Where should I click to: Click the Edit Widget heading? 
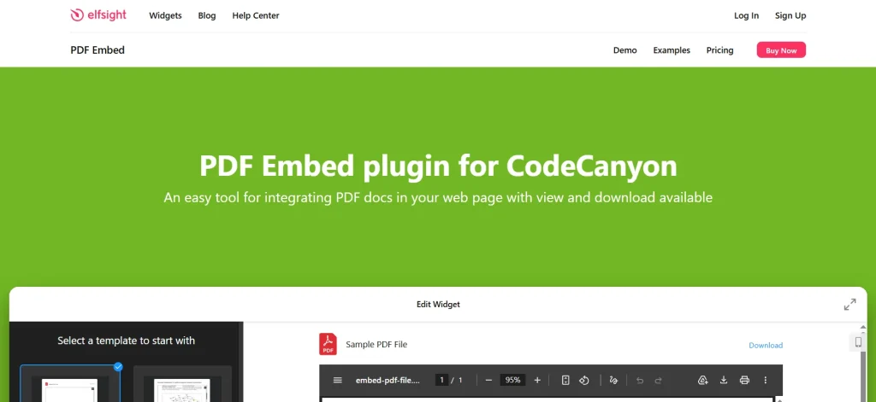[x=438, y=305]
